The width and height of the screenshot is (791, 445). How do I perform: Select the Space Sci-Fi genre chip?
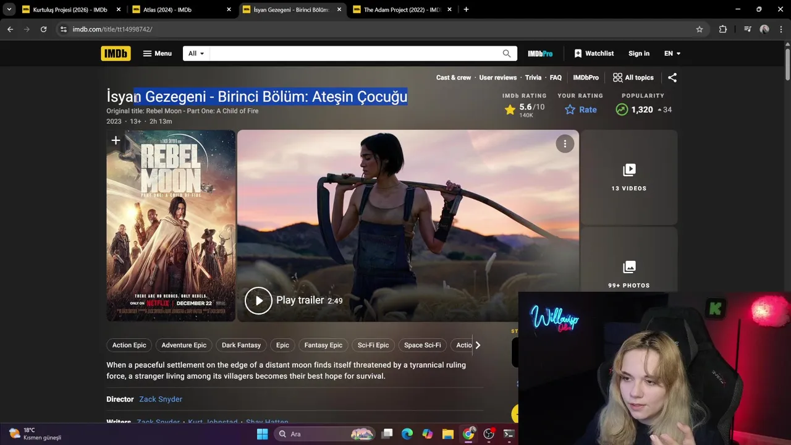[x=423, y=345]
